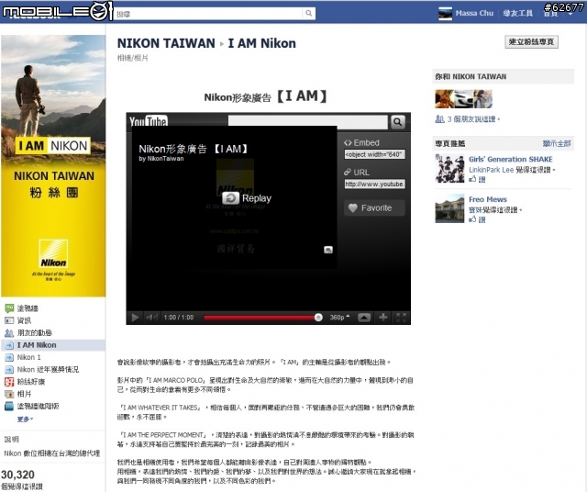Click Girls' Generation SHAKE thumbnail
The width and height of the screenshot is (587, 492).
[x=449, y=169]
